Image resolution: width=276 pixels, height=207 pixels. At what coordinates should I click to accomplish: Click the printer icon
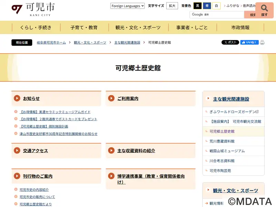(262, 42)
